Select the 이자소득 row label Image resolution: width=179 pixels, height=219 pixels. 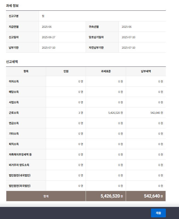(14, 81)
